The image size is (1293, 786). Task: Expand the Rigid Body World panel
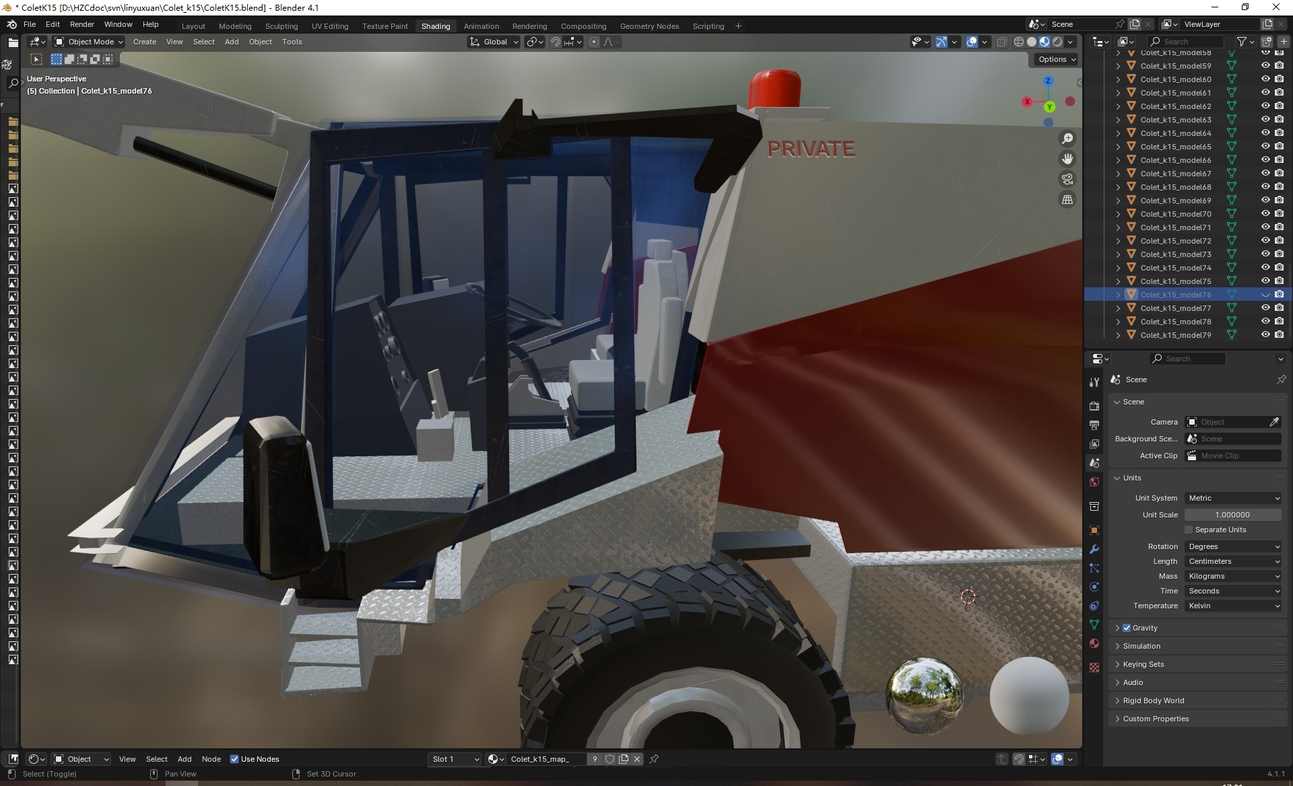[x=1153, y=701]
